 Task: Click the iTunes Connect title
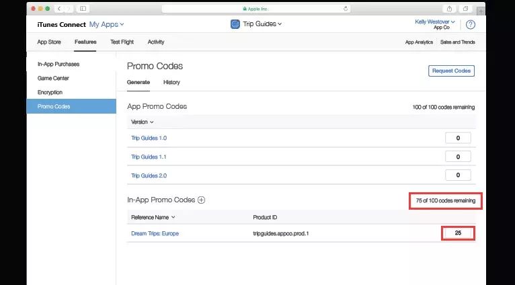coord(61,24)
